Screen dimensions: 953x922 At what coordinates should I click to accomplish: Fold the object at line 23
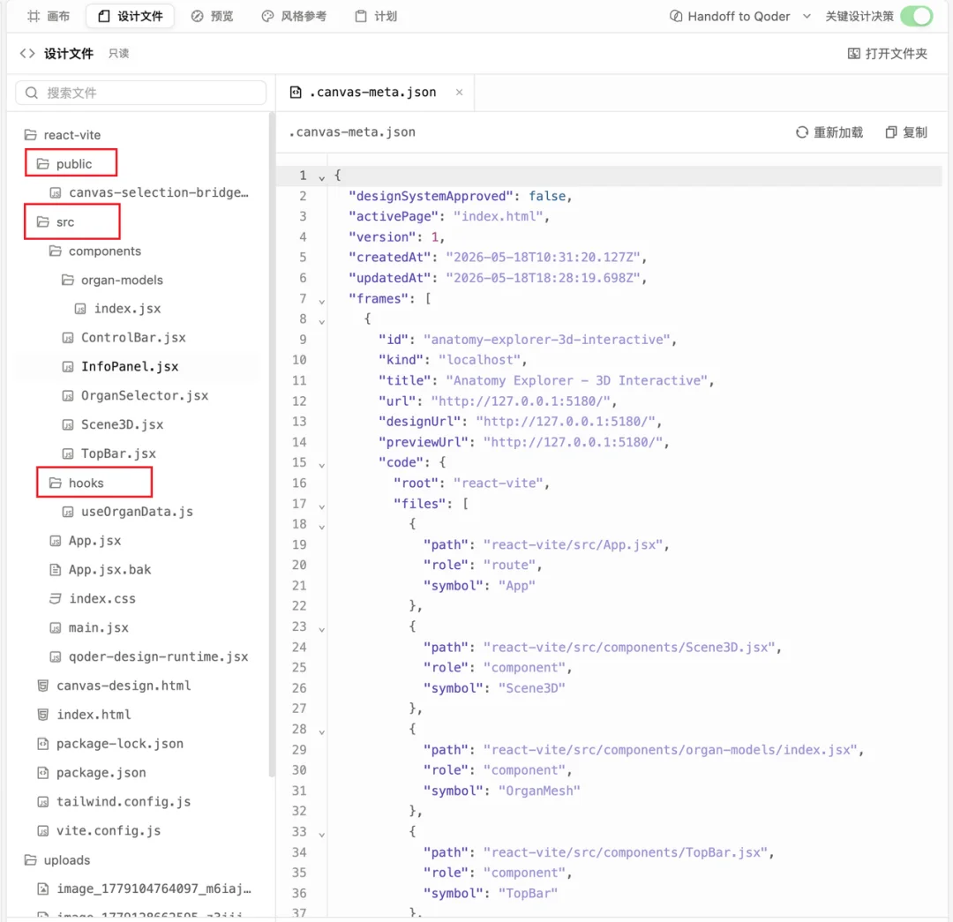[x=321, y=629]
